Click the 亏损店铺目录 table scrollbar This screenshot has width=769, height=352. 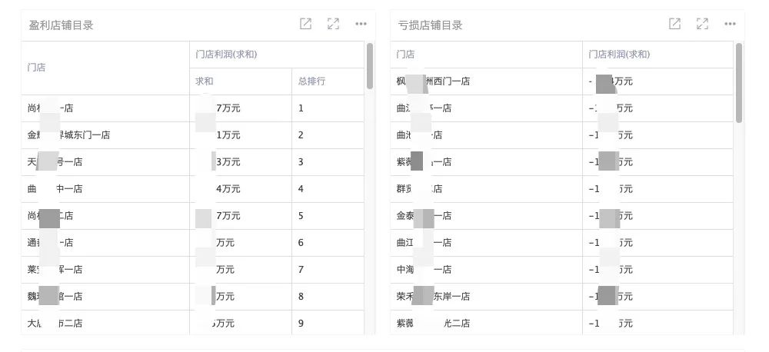[x=739, y=82]
